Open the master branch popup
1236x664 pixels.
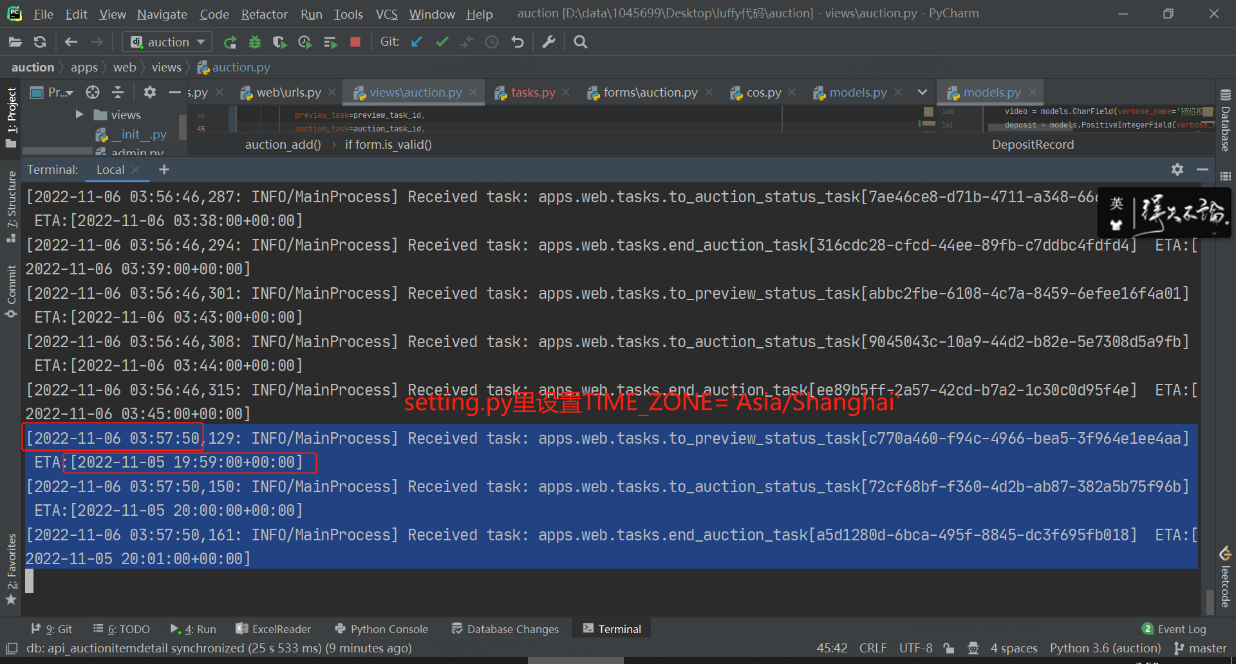coord(1201,648)
